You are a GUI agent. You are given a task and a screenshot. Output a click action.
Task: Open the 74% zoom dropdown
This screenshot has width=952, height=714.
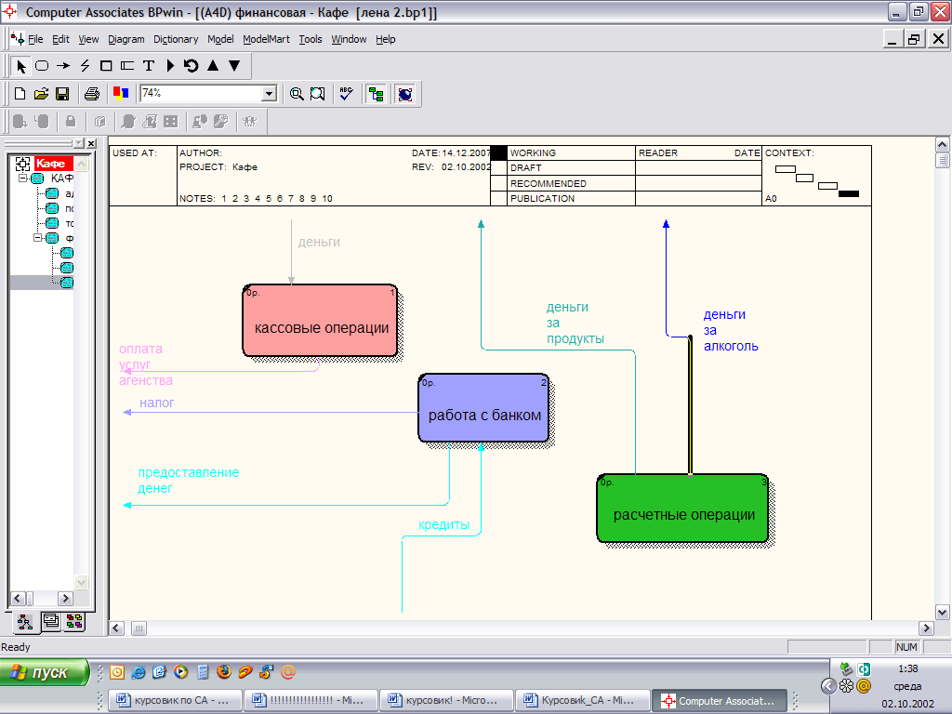click(x=269, y=94)
